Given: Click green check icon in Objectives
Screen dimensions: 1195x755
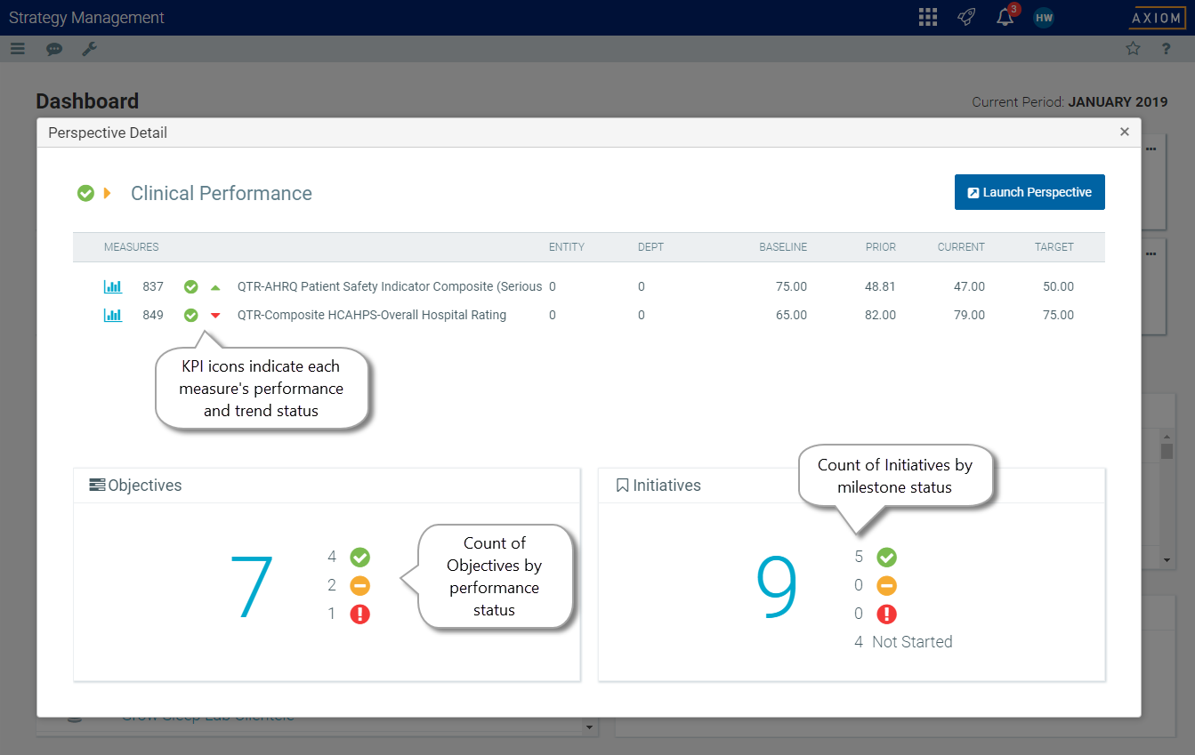Looking at the screenshot, I should pos(359,558).
